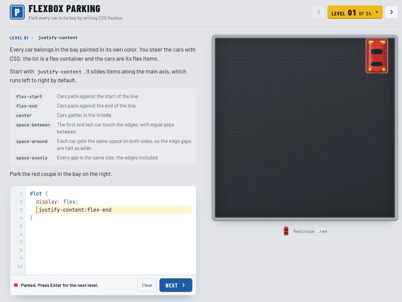Screen dimensions: 402x302
Task: Go to the previous level arrow
Action: 319,12
